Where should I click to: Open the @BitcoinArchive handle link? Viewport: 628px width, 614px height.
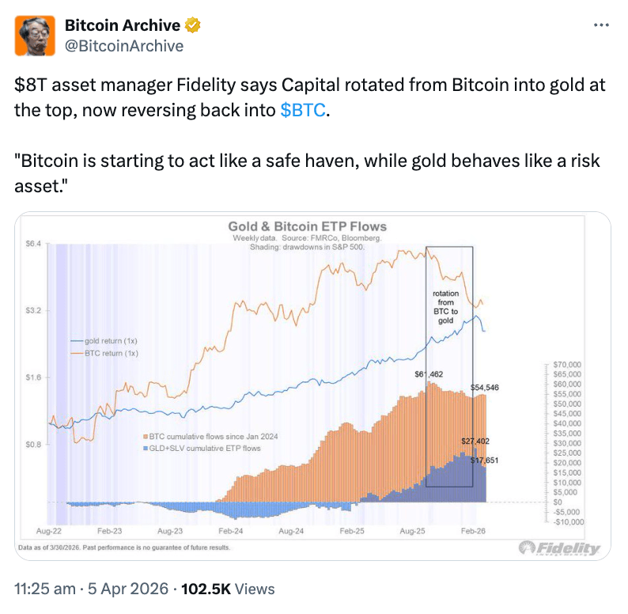(x=123, y=46)
